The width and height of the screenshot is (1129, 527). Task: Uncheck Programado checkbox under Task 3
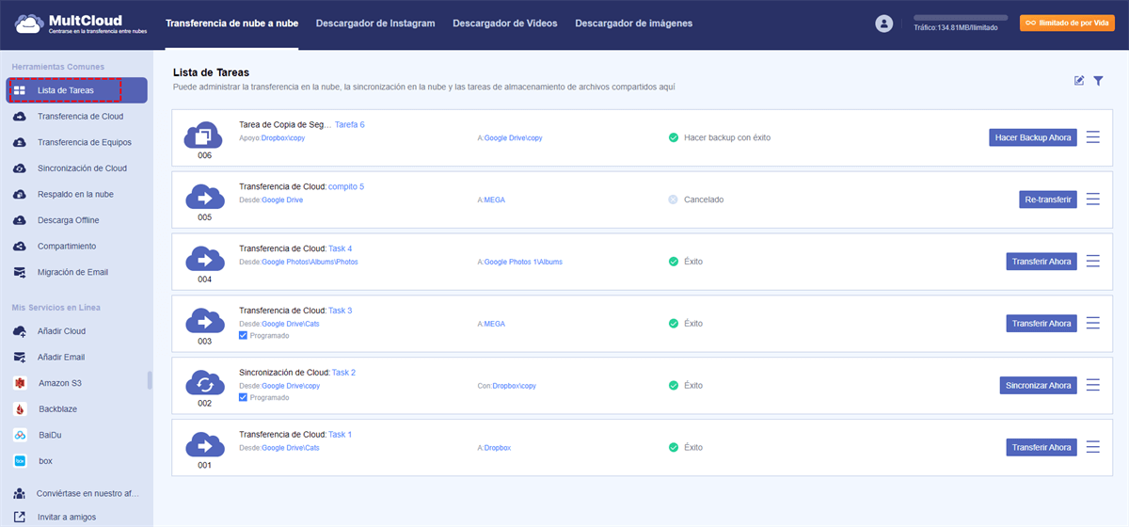244,336
